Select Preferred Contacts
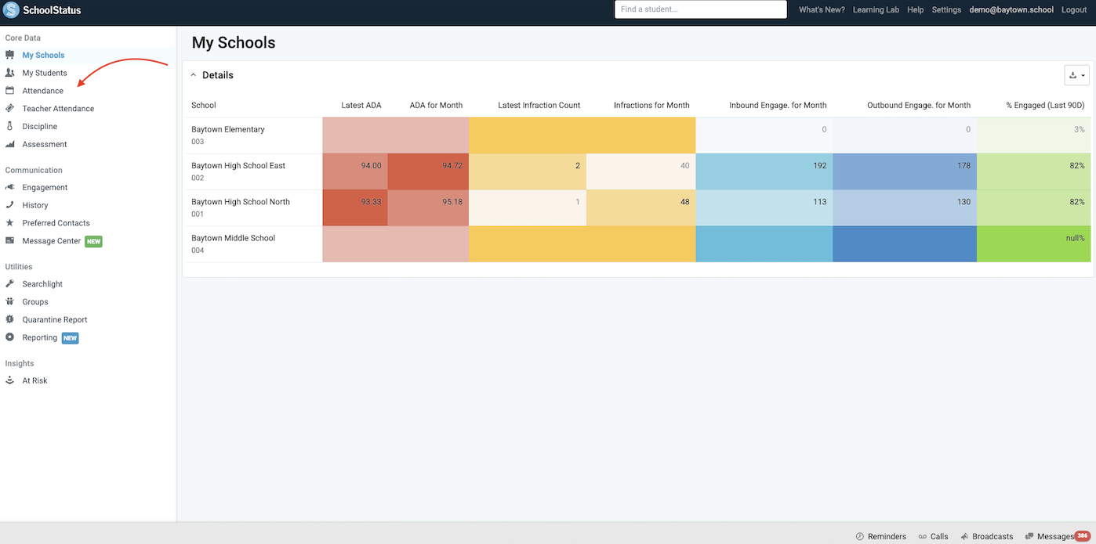 (56, 223)
